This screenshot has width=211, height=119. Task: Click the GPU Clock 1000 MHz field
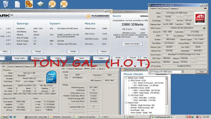coord(167,58)
